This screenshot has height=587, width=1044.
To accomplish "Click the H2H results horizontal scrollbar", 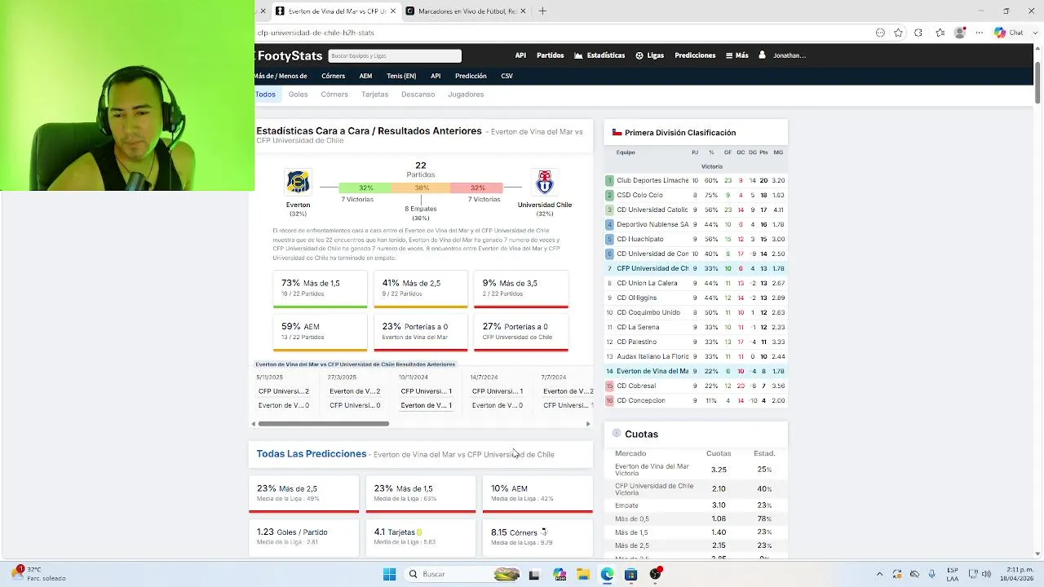I will 324,424.
